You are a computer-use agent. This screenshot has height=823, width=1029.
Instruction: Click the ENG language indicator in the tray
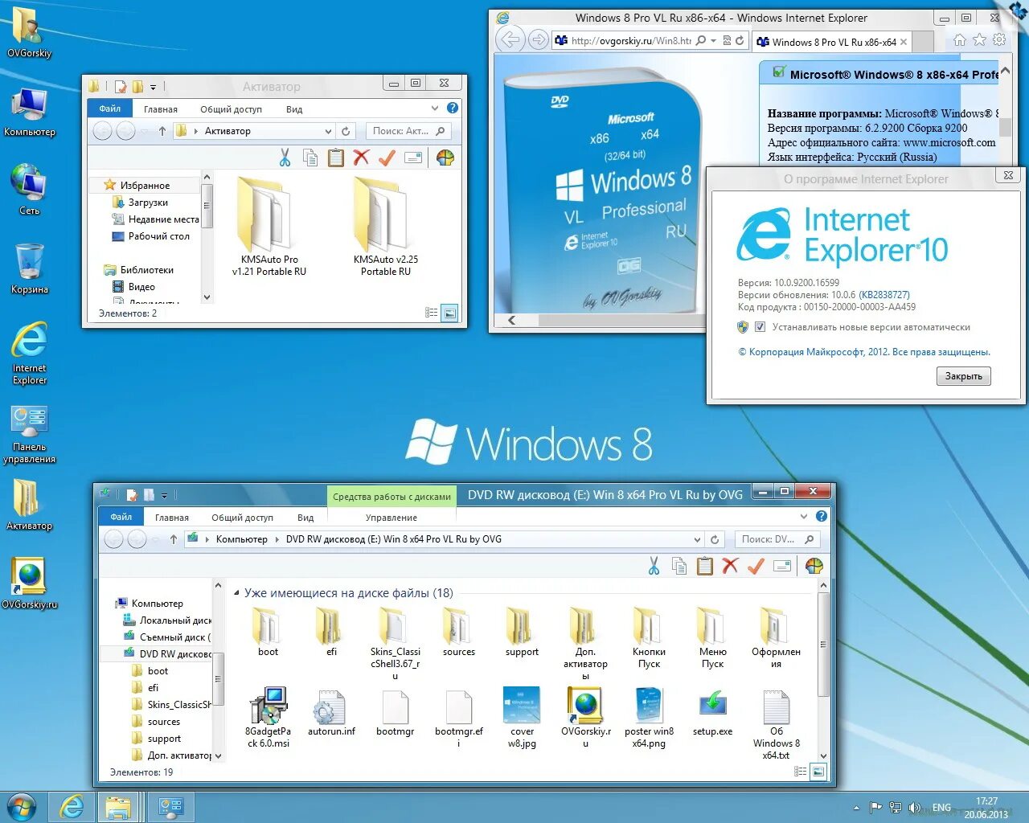click(941, 808)
